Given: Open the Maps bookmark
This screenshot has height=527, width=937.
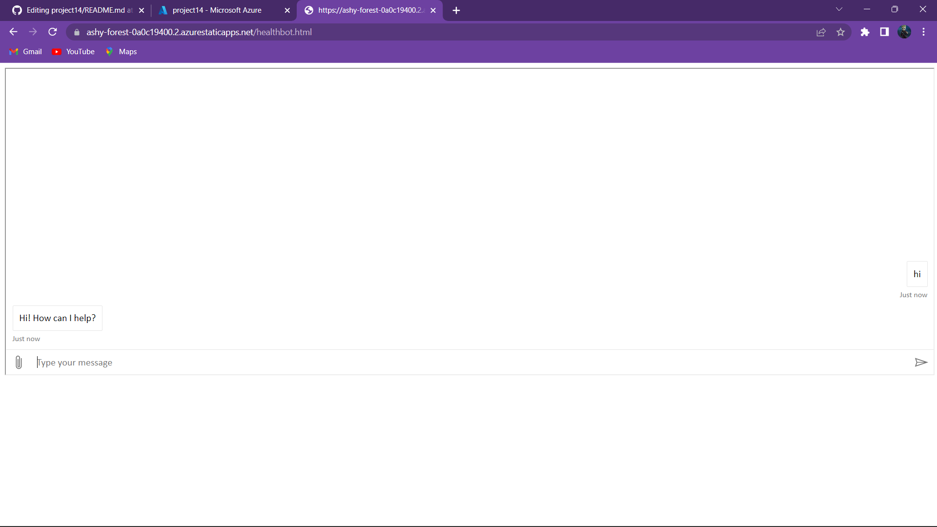Looking at the screenshot, I should coord(121,52).
